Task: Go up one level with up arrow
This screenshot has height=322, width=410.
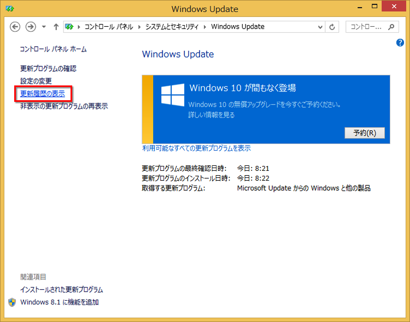Action: click(x=56, y=27)
